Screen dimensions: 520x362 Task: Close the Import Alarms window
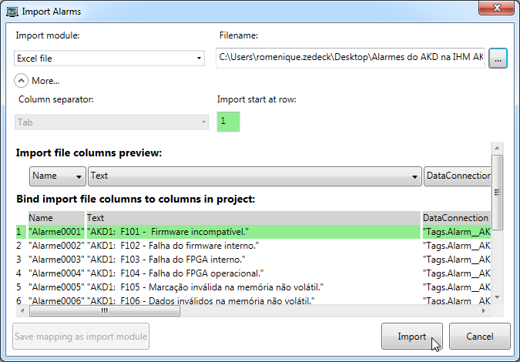pos(496,8)
